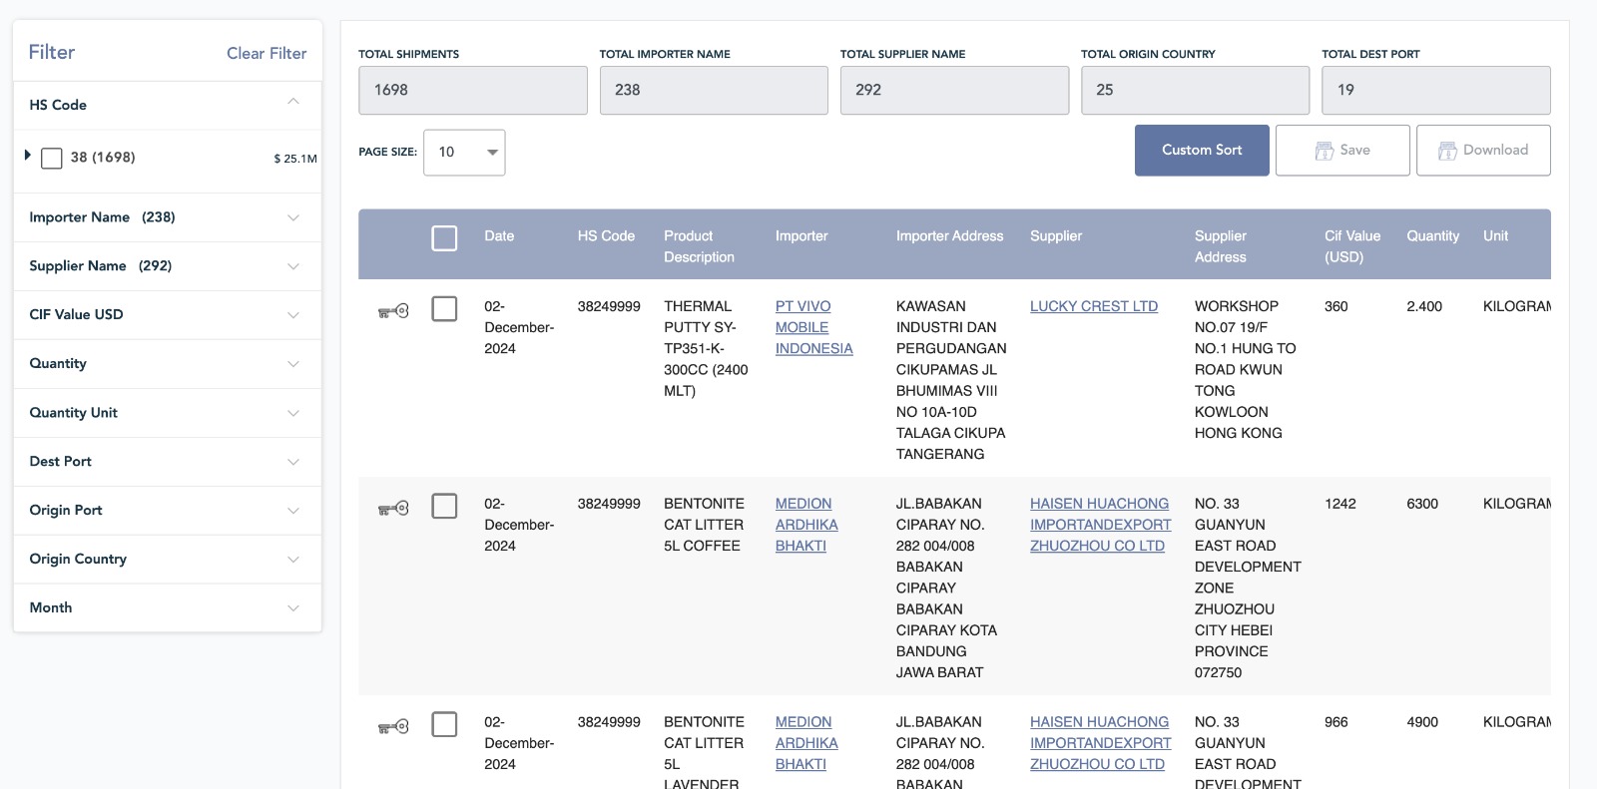Image resolution: width=1597 pixels, height=789 pixels.
Task: Click the Save button with store icon
Action: 1341,151
